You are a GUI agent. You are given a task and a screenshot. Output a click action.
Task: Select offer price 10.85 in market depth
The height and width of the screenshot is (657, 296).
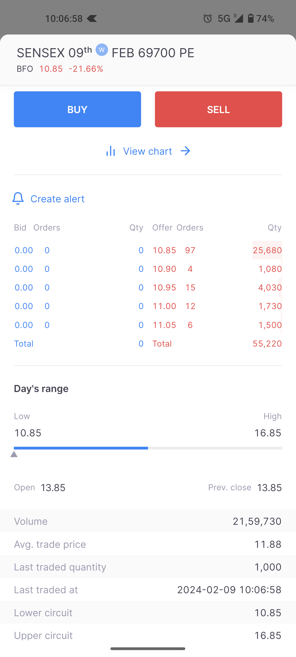coord(164,250)
